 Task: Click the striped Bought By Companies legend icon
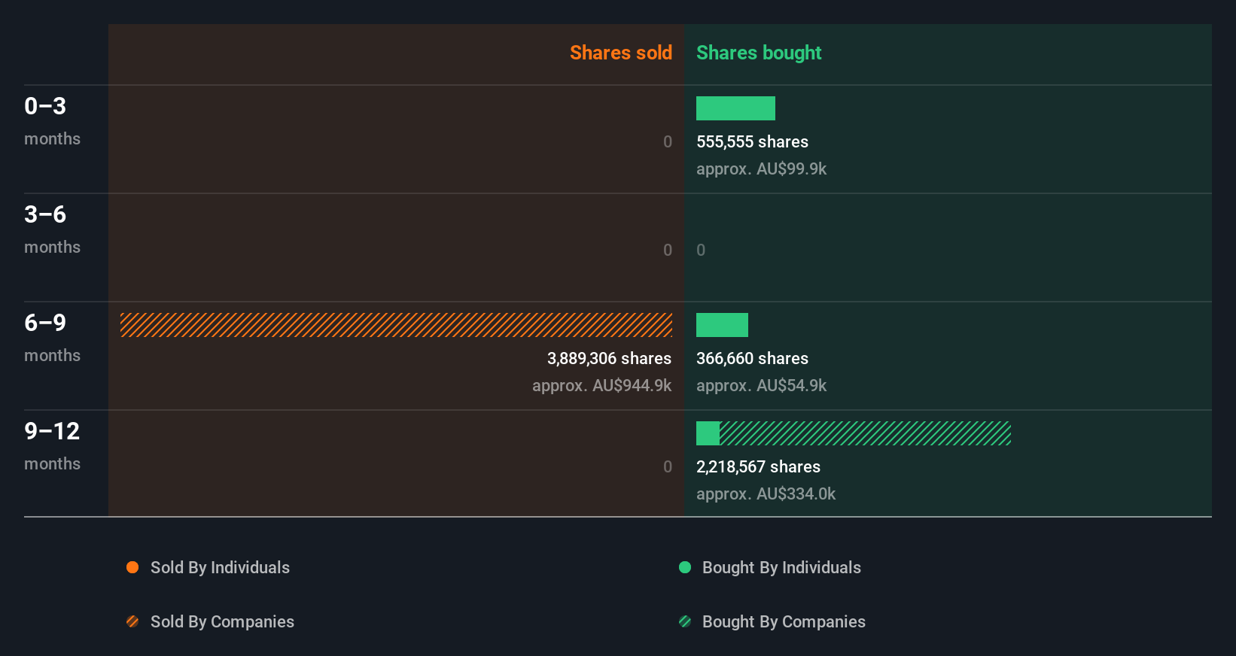(685, 621)
